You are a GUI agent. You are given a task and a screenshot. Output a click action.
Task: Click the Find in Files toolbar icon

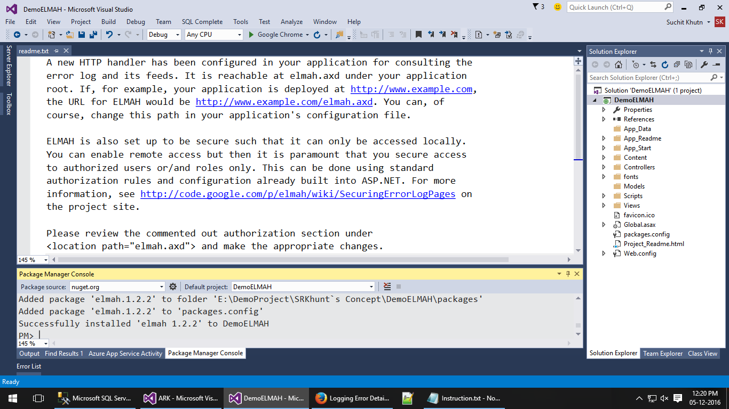tap(339, 35)
